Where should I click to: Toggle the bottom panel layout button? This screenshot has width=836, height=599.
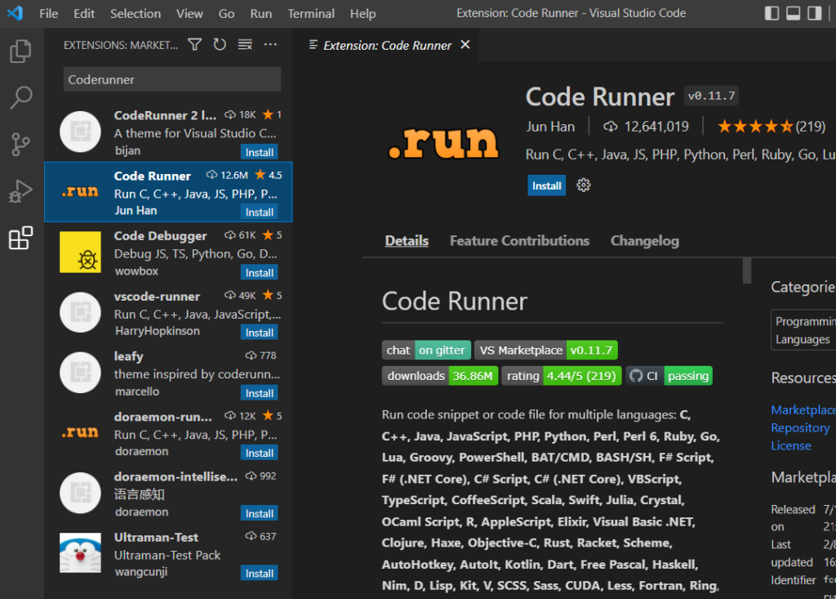[x=793, y=13]
